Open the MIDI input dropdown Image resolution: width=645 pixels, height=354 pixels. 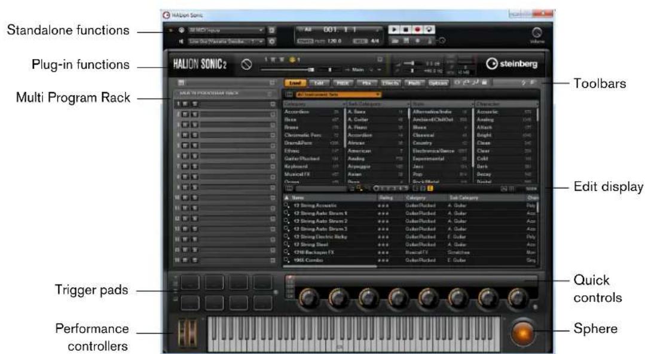[226, 30]
